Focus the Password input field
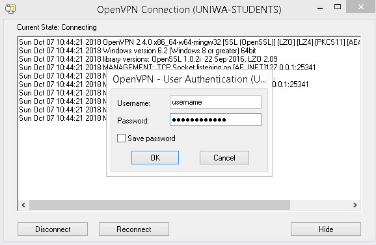376x245 pixels. click(x=215, y=120)
